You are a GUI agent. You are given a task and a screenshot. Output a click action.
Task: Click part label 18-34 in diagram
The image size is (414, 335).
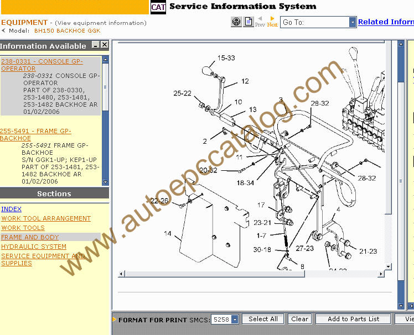coord(245,183)
